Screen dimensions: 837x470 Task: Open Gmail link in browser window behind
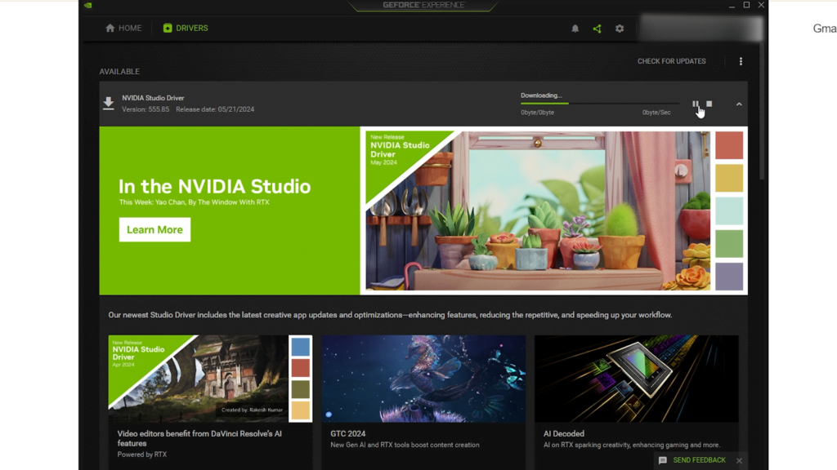(825, 29)
